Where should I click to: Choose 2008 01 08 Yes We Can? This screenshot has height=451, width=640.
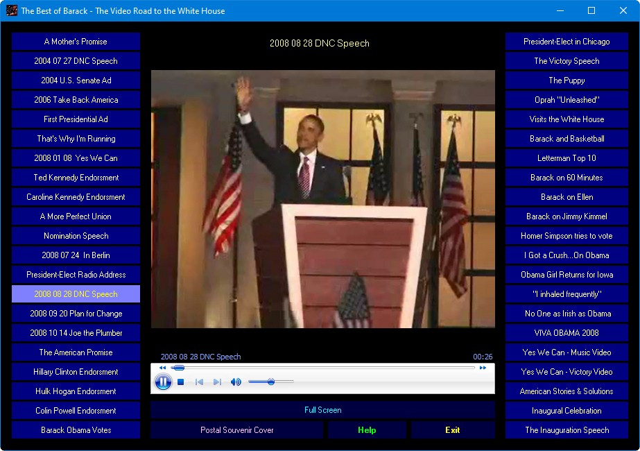[x=76, y=158]
